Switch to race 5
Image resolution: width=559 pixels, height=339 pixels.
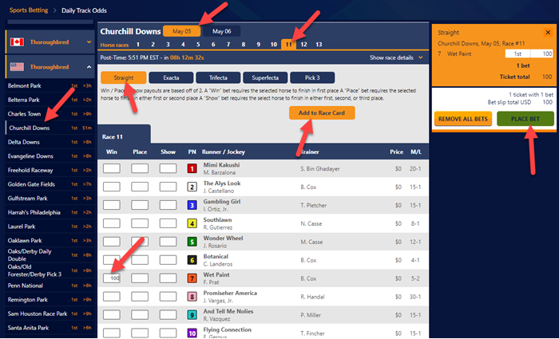(x=198, y=45)
